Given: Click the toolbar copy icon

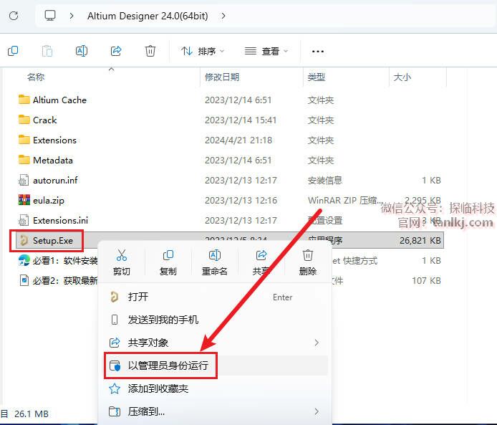Looking at the screenshot, I should (13, 51).
